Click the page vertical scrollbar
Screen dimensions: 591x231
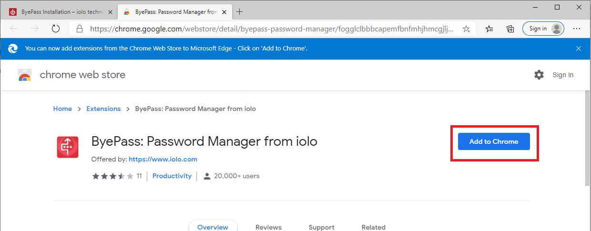588,138
